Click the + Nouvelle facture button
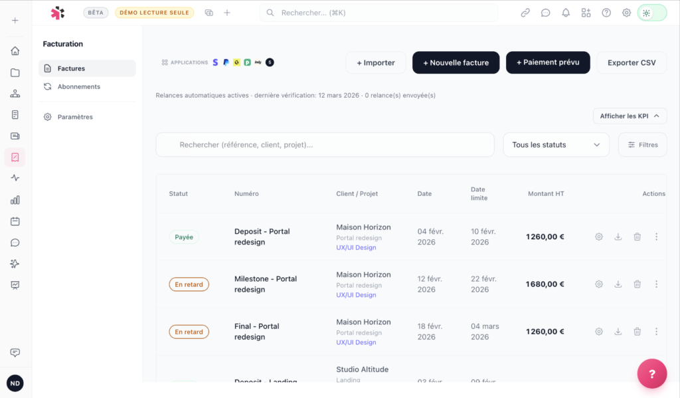The height and width of the screenshot is (398, 680). point(456,62)
